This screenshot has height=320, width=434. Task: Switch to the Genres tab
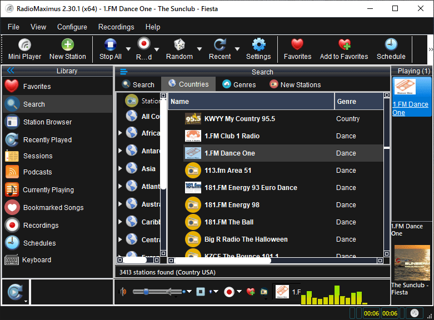[x=239, y=84]
